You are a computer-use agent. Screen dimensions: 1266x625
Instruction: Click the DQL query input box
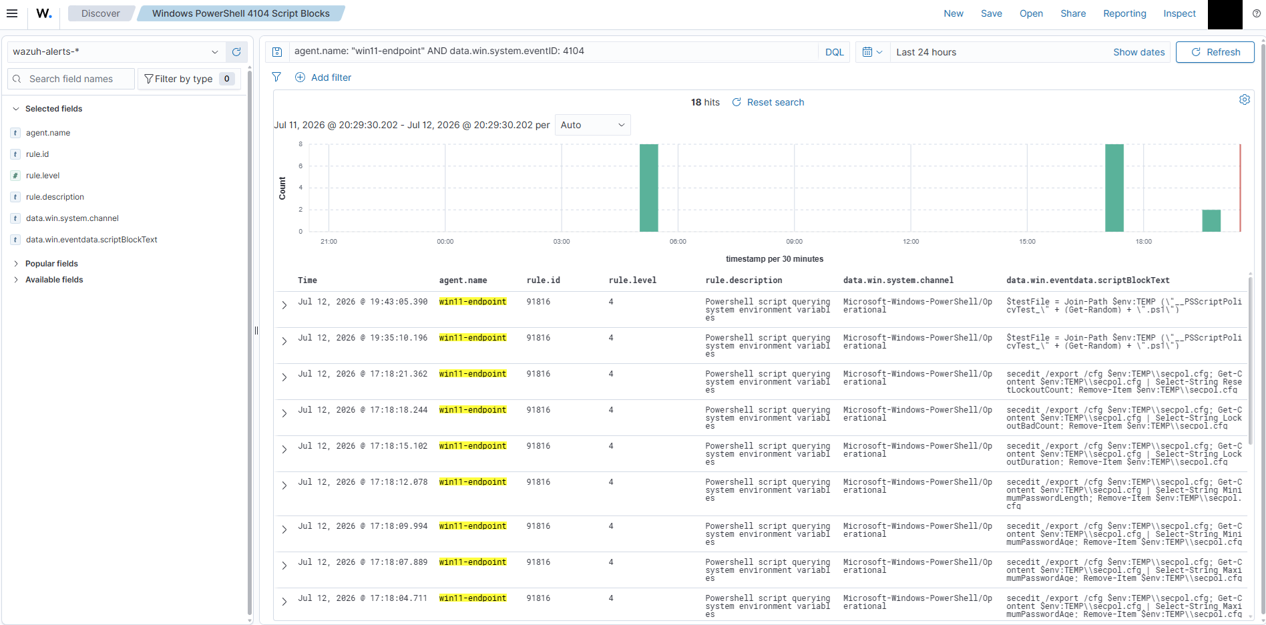pyautogui.click(x=554, y=51)
